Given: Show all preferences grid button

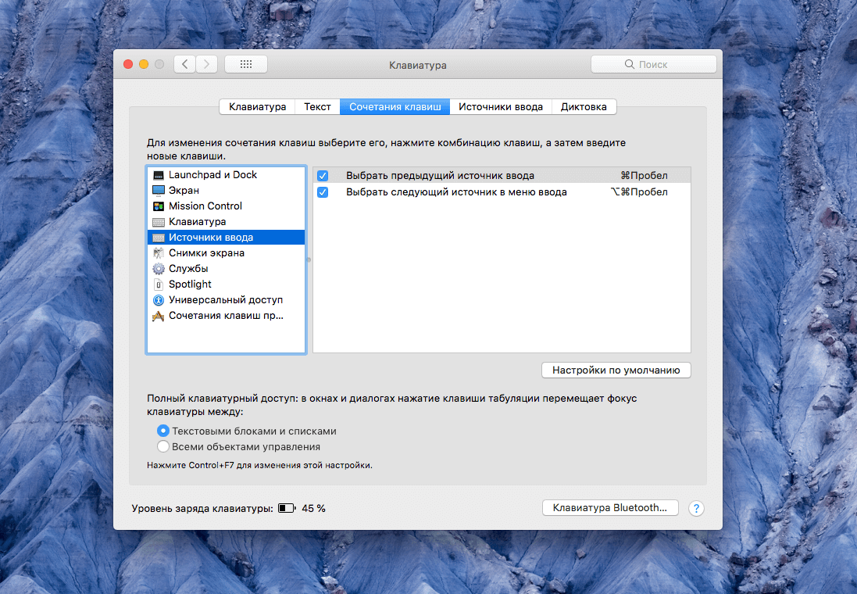Looking at the screenshot, I should pyautogui.click(x=245, y=65).
